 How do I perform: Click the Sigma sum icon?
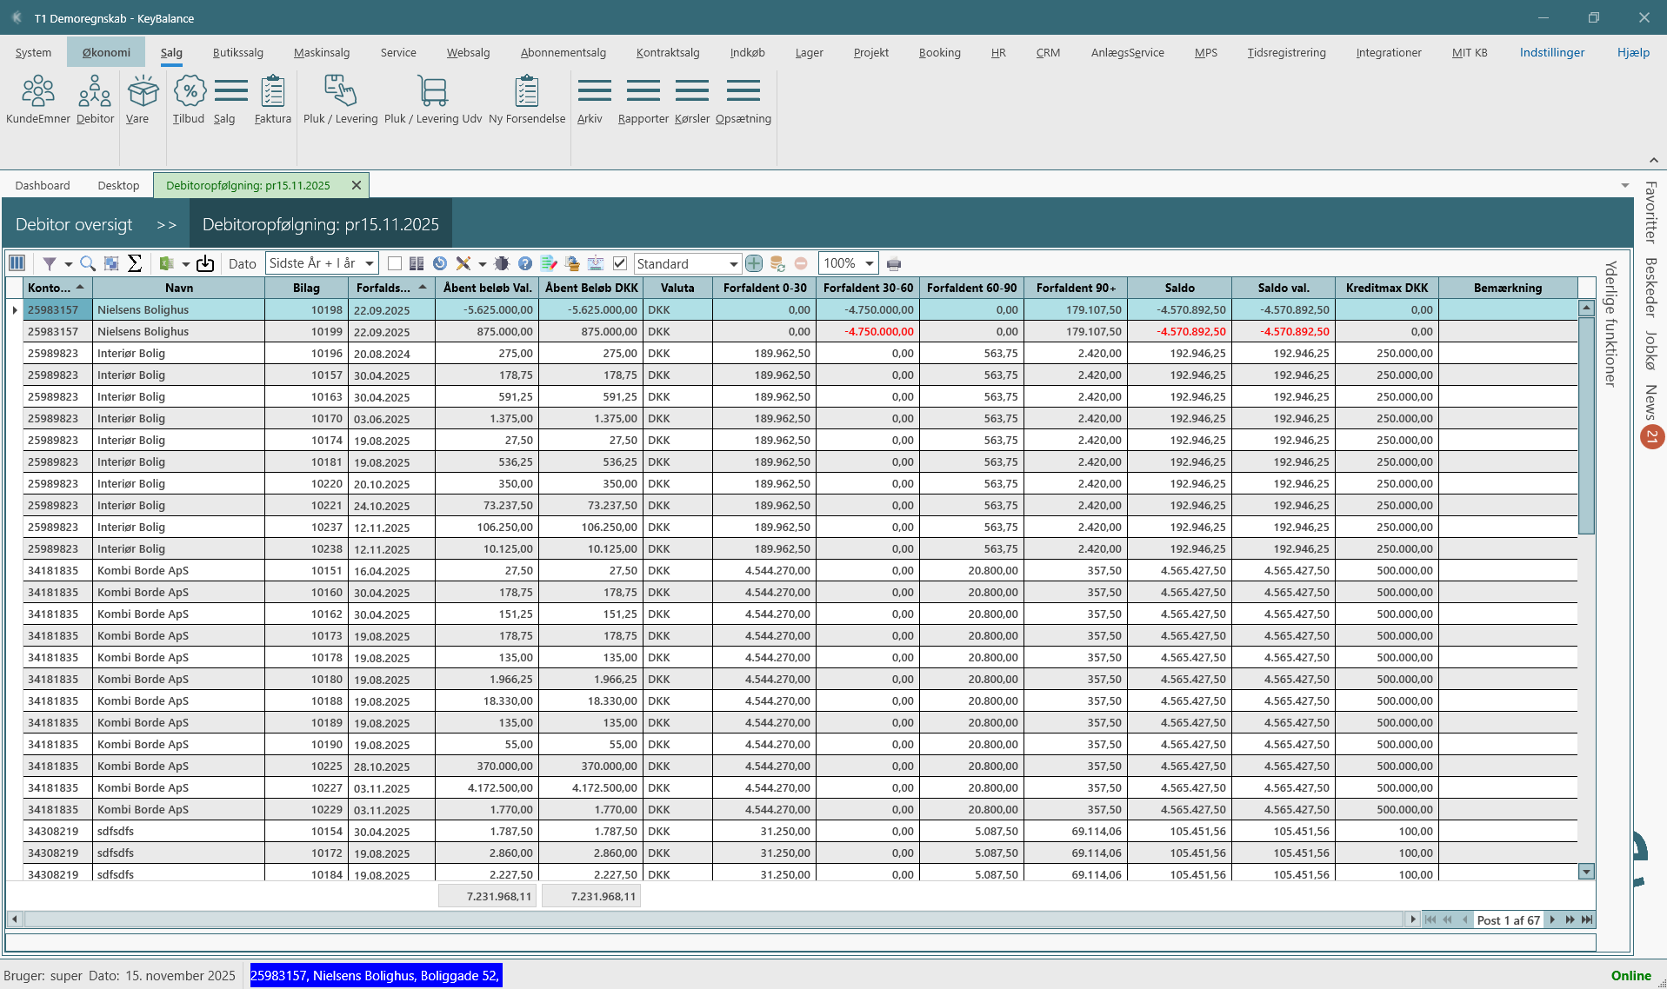click(x=135, y=263)
